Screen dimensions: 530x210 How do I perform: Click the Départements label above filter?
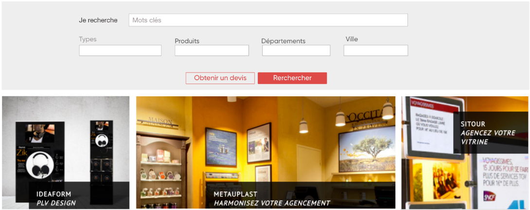pyautogui.click(x=283, y=41)
